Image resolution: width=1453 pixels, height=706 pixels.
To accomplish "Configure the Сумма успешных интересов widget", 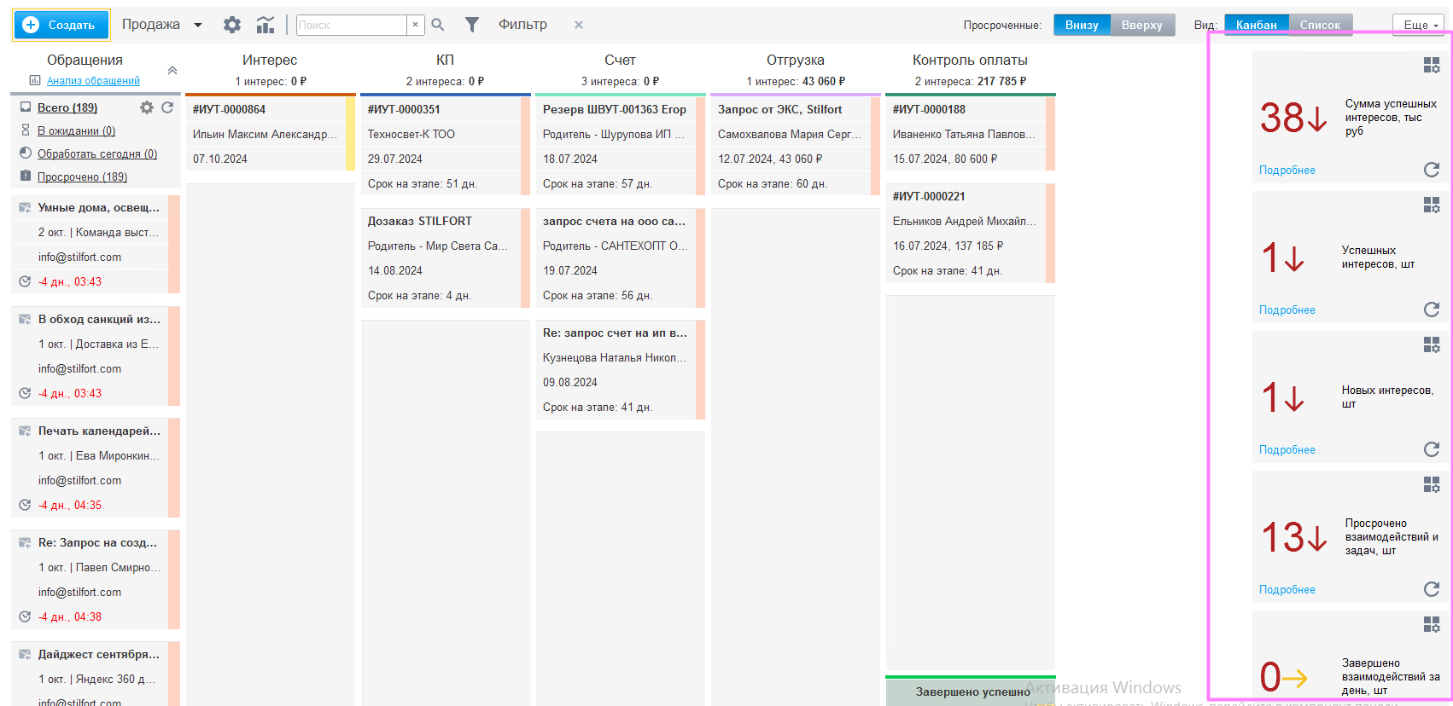I will [1431, 65].
